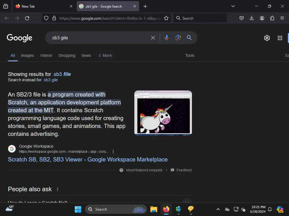This screenshot has width=289, height=216.
Task: Open the Firefox application menu
Action: (x=282, y=18)
